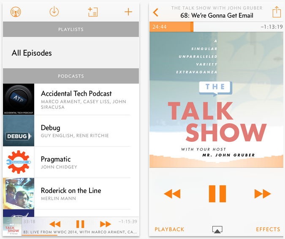
Task: Tap the Roderick on the Line artwork
Action: point(19,193)
